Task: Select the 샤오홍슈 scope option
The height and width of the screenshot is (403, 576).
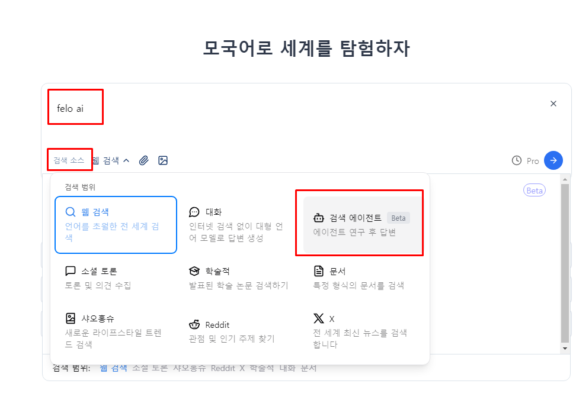Action: click(116, 331)
